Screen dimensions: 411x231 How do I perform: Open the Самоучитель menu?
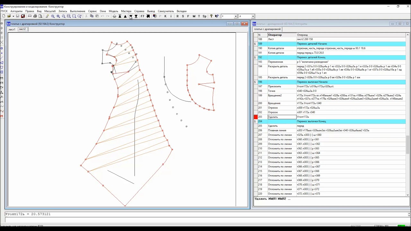166,11
